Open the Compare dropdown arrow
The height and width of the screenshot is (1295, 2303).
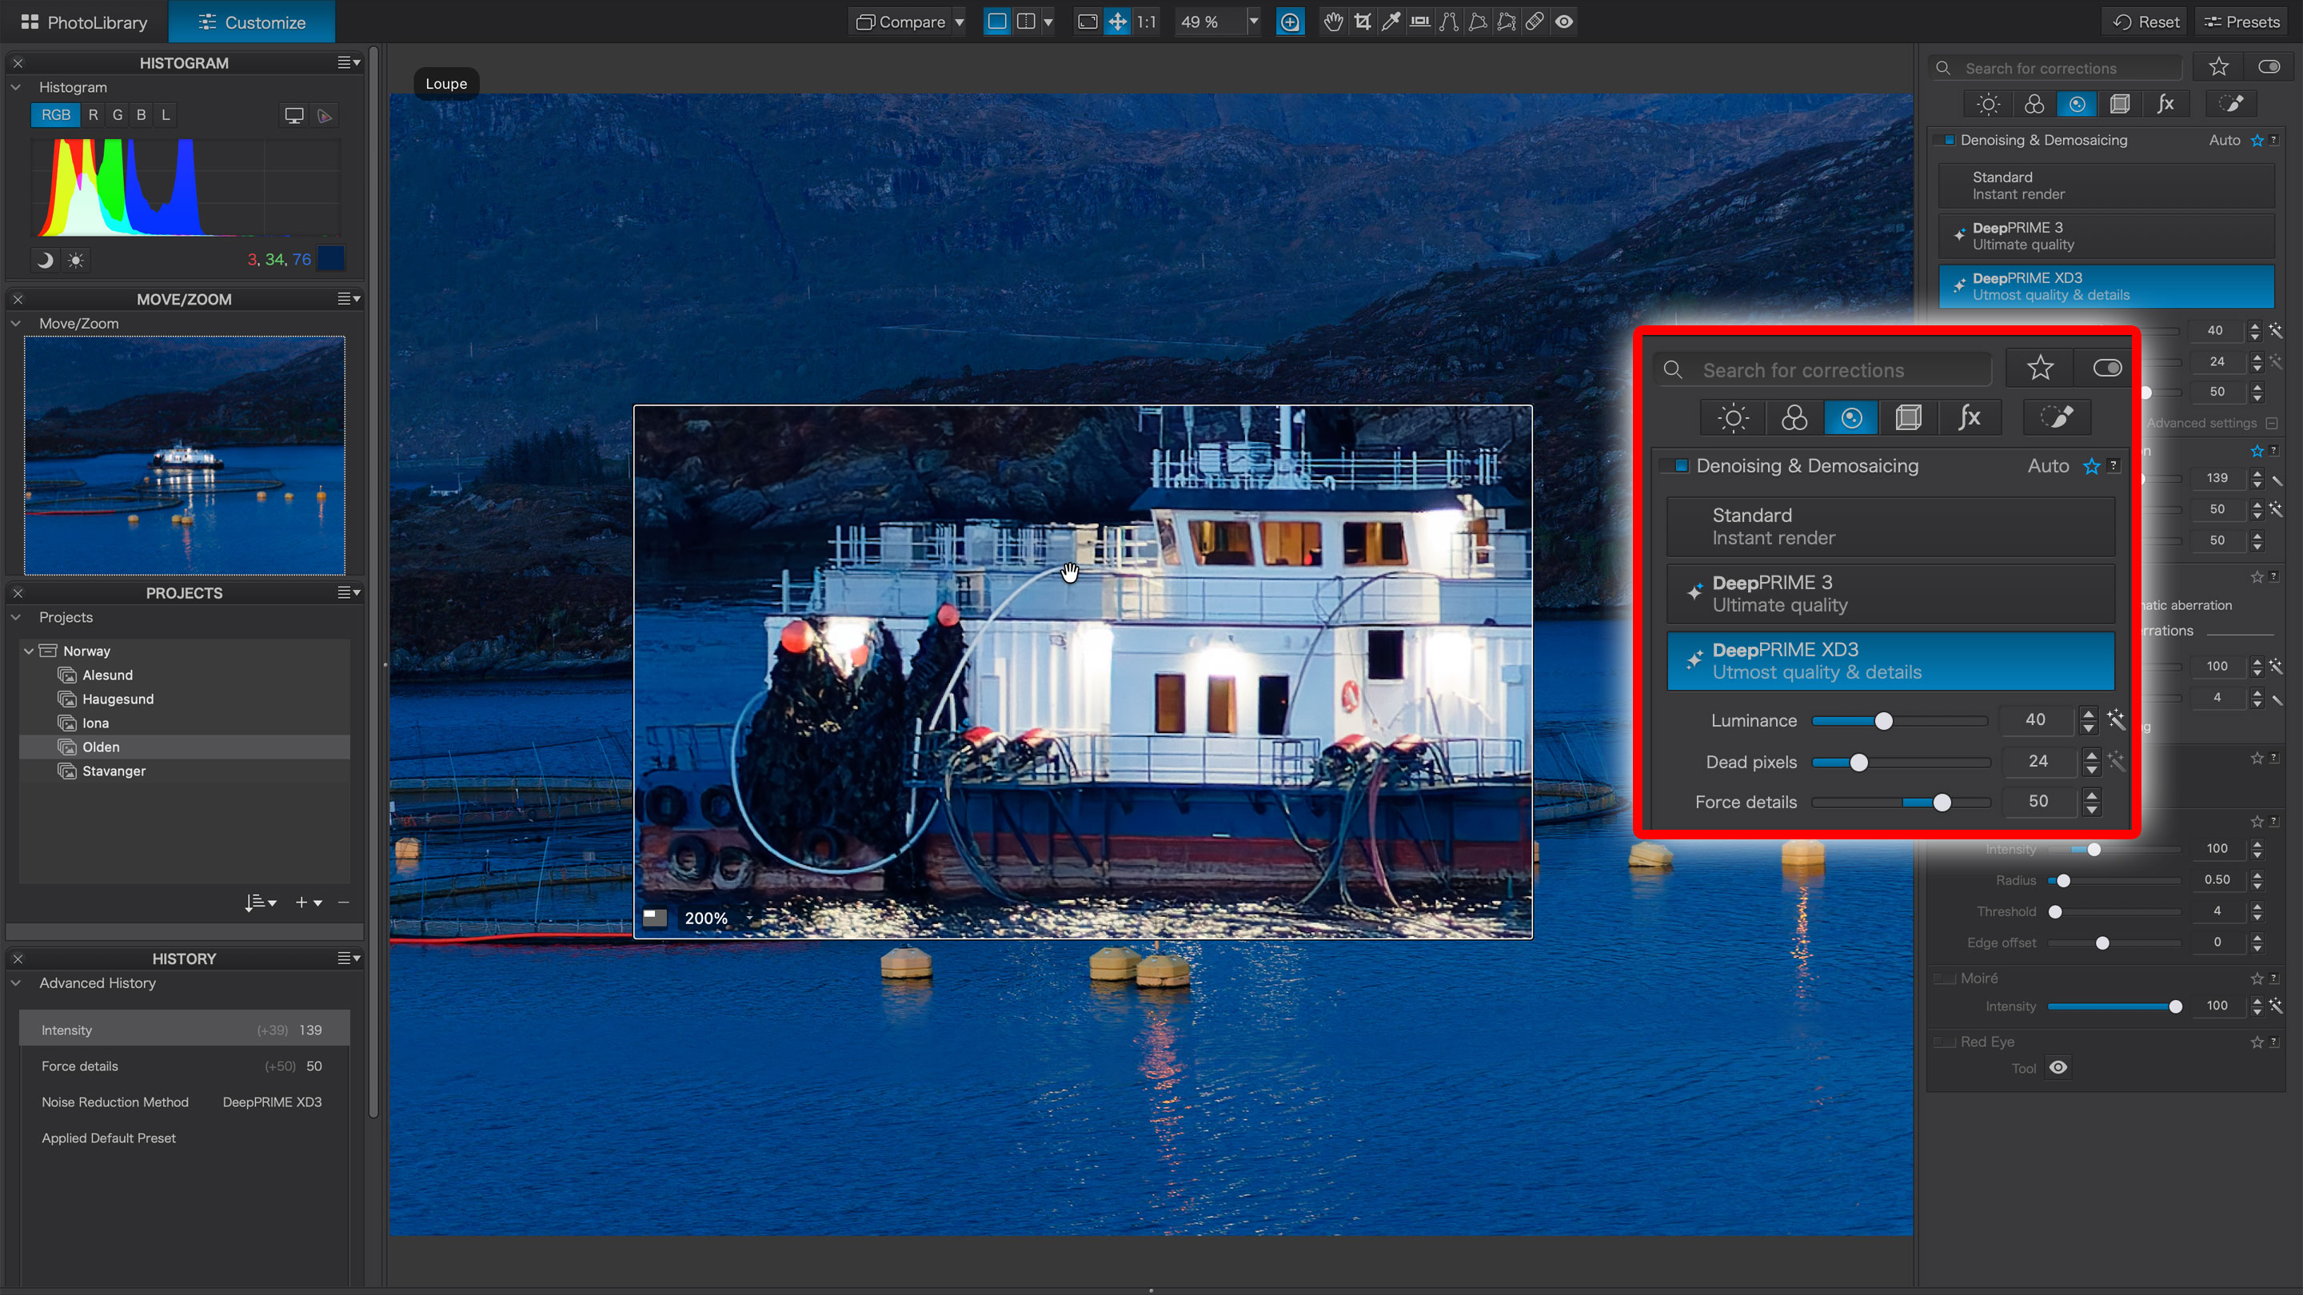[x=960, y=22]
